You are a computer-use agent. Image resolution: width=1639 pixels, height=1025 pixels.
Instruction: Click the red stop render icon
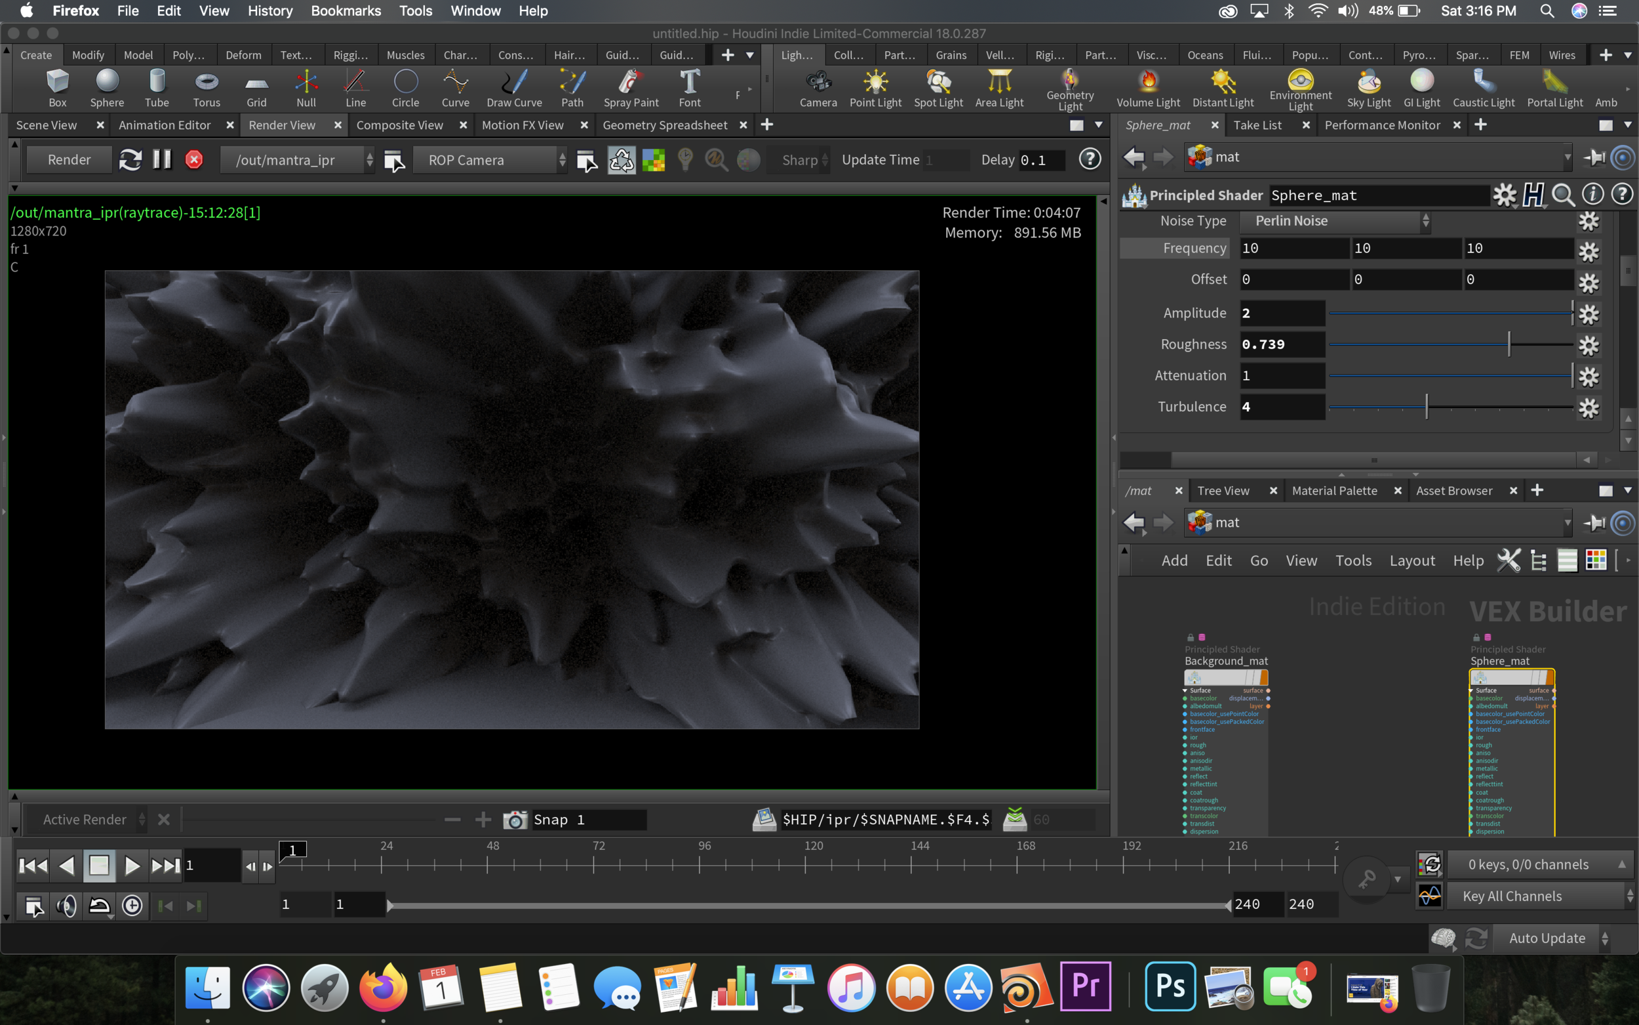click(x=194, y=160)
